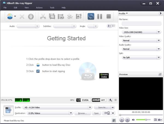Click the Open destination button
Image resolution: width=164 pixels, height=124 pixels.
tap(96, 113)
